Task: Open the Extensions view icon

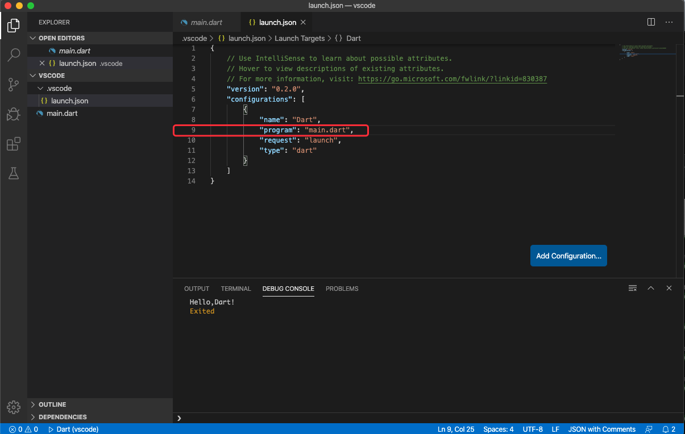Action: point(14,144)
